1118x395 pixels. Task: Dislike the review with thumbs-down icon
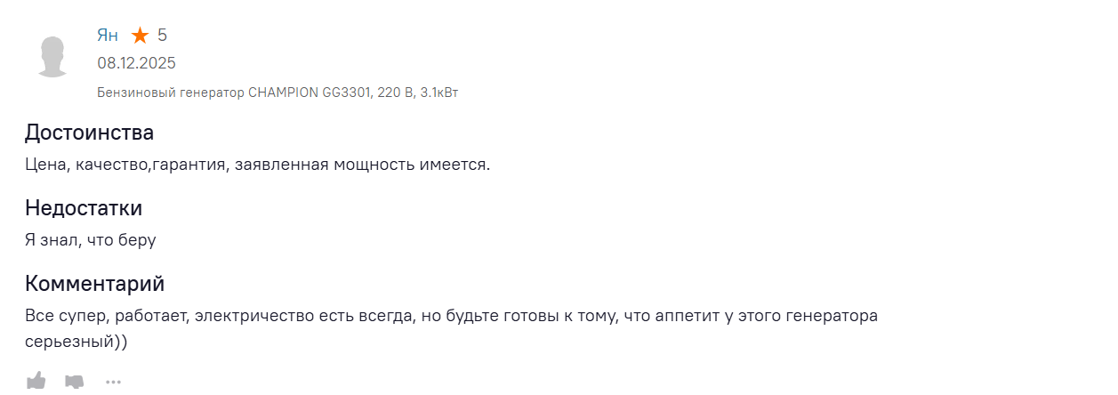(x=75, y=382)
